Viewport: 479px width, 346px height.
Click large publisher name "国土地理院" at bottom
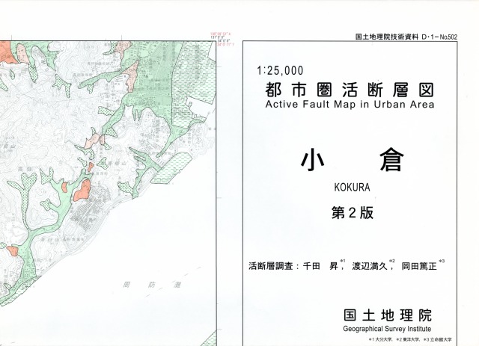(x=388, y=315)
